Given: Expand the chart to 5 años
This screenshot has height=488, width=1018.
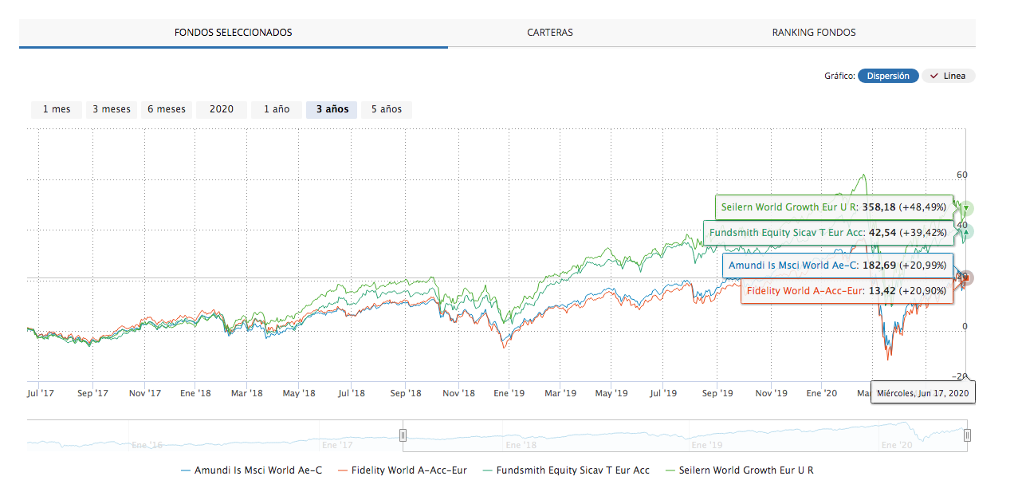Looking at the screenshot, I should [387, 109].
